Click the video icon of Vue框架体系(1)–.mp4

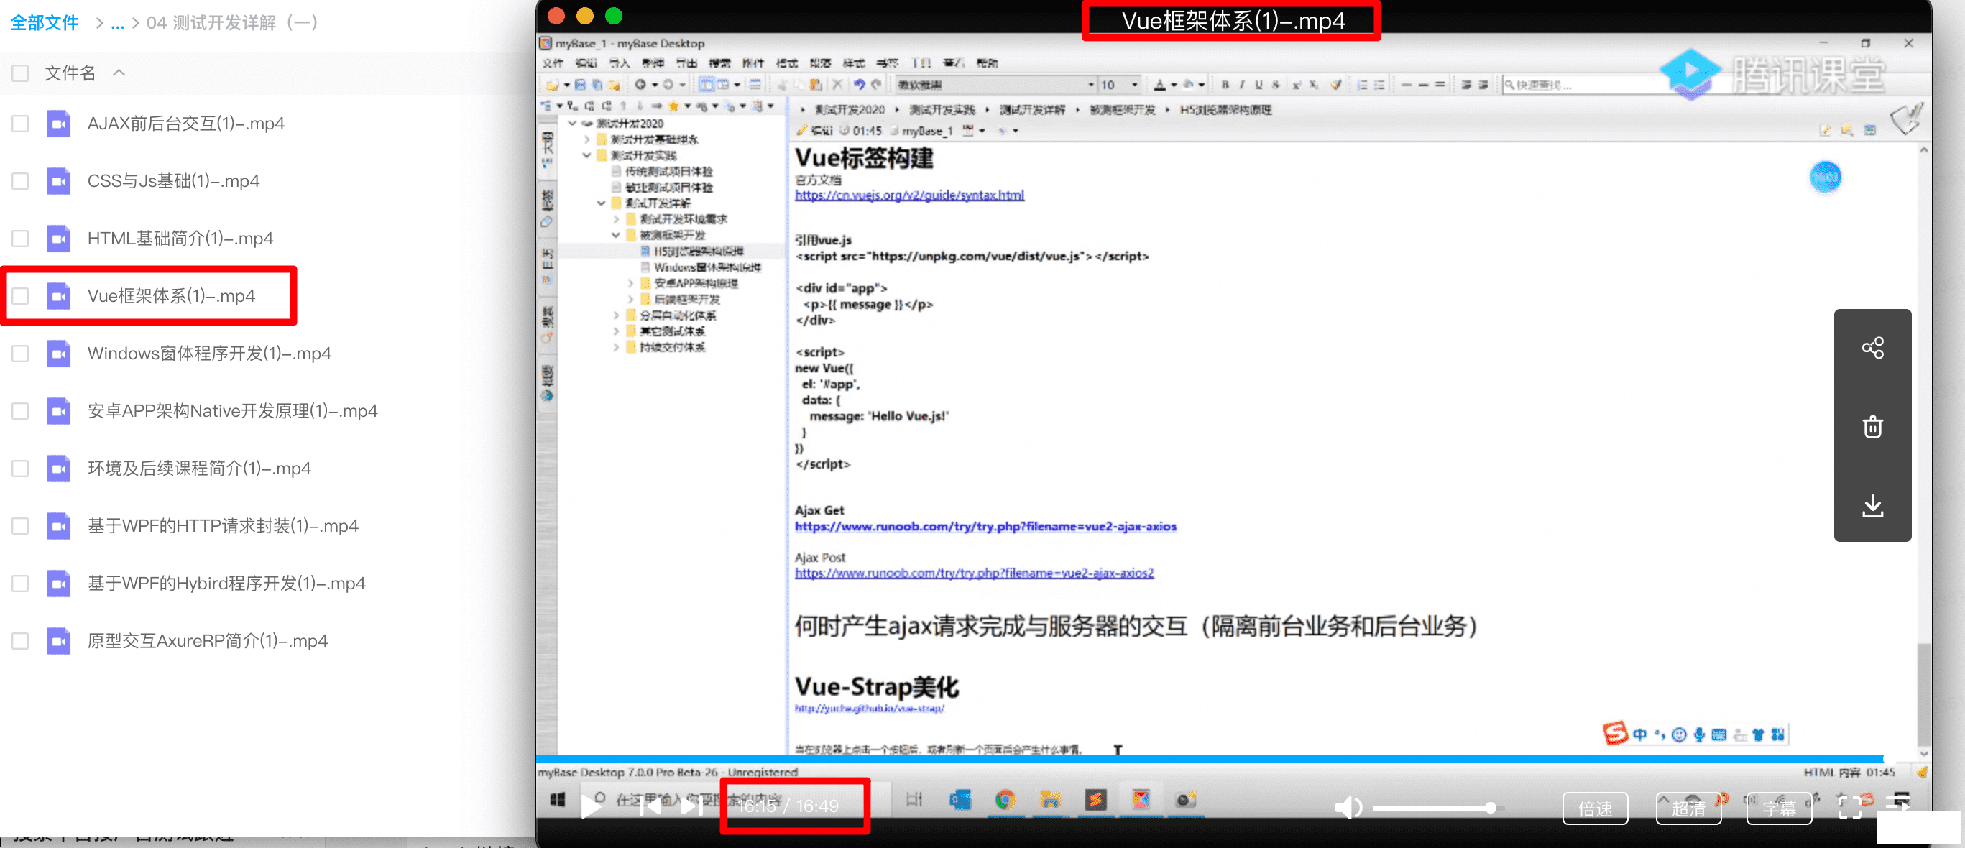pos(59,296)
